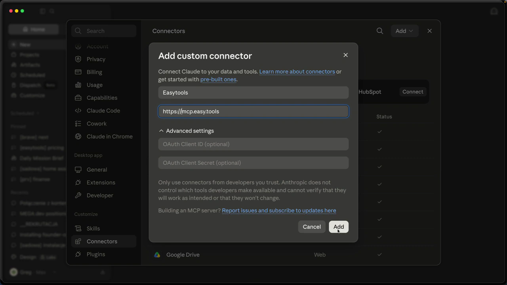507x285 pixels.
Task: Open Artifacts in the main sidebar
Action: point(30,65)
